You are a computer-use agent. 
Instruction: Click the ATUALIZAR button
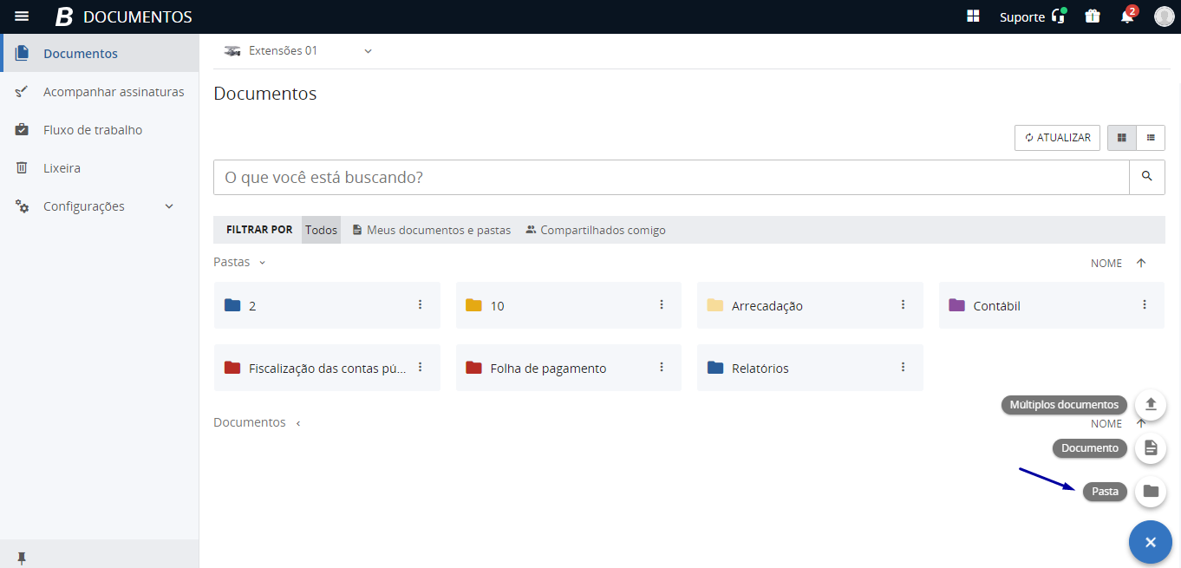tap(1057, 138)
